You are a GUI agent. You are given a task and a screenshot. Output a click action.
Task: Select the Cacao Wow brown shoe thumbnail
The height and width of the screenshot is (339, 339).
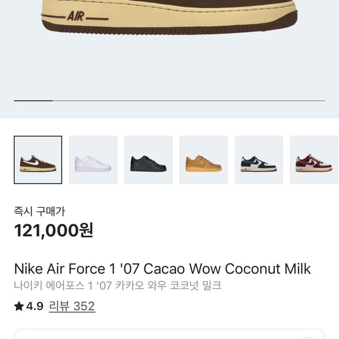(38, 160)
